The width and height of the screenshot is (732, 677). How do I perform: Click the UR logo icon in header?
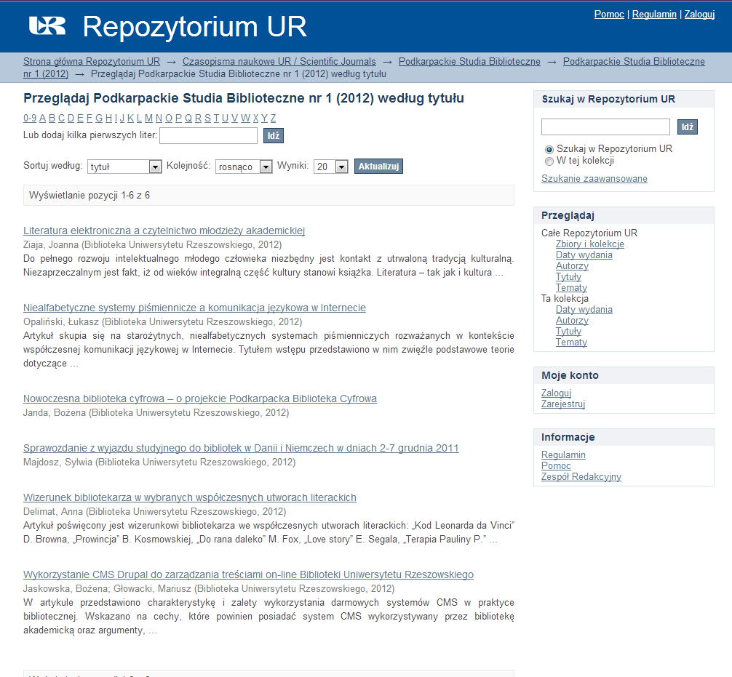coord(47,26)
